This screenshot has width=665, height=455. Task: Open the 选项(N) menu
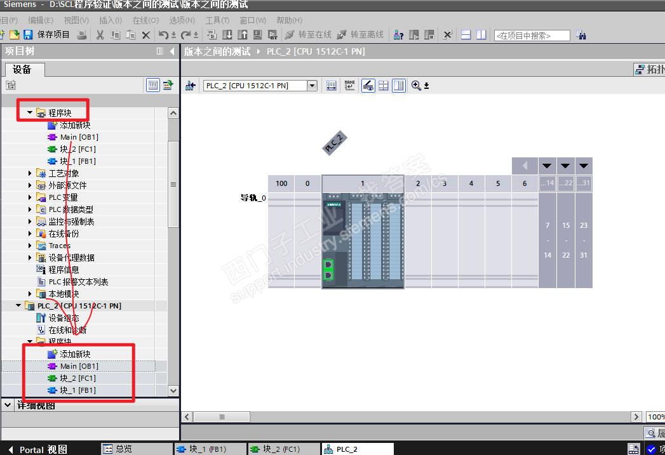click(182, 20)
